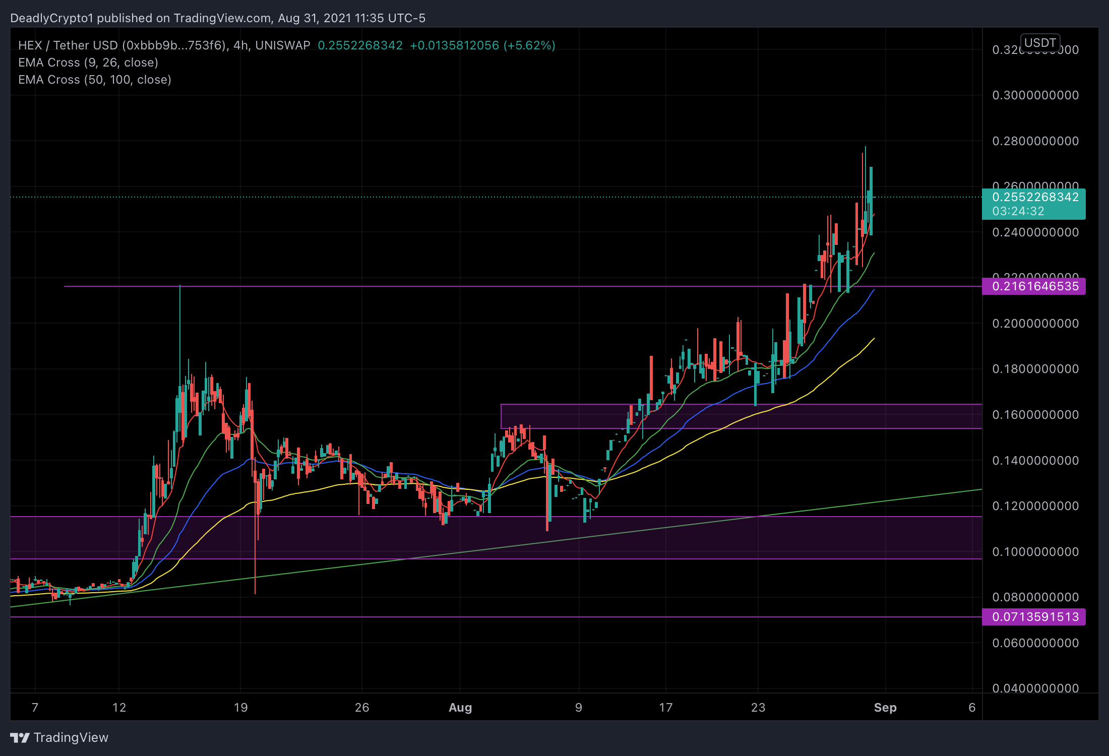Click the candle countdown timer 03:24:32

1018,211
